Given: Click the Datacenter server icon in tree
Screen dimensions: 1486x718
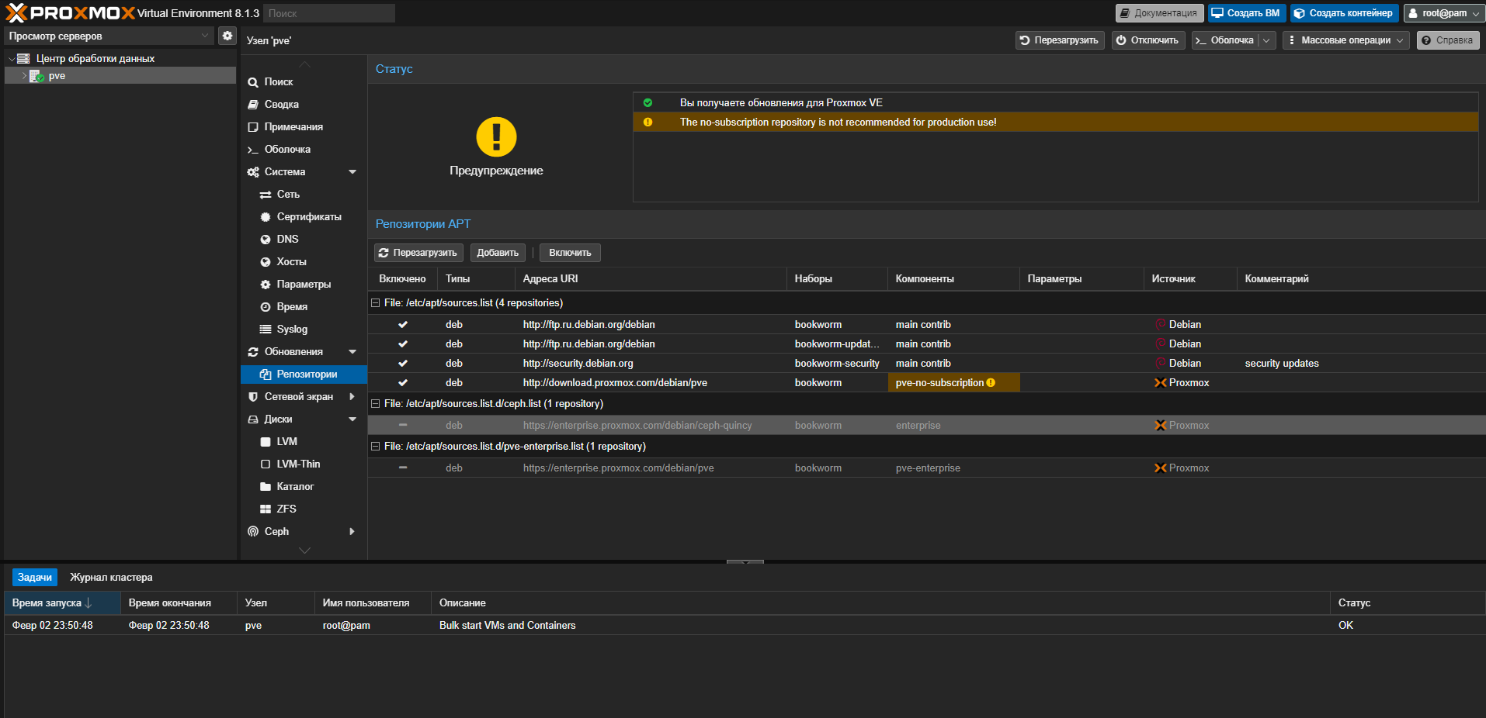Looking at the screenshot, I should pos(23,58).
